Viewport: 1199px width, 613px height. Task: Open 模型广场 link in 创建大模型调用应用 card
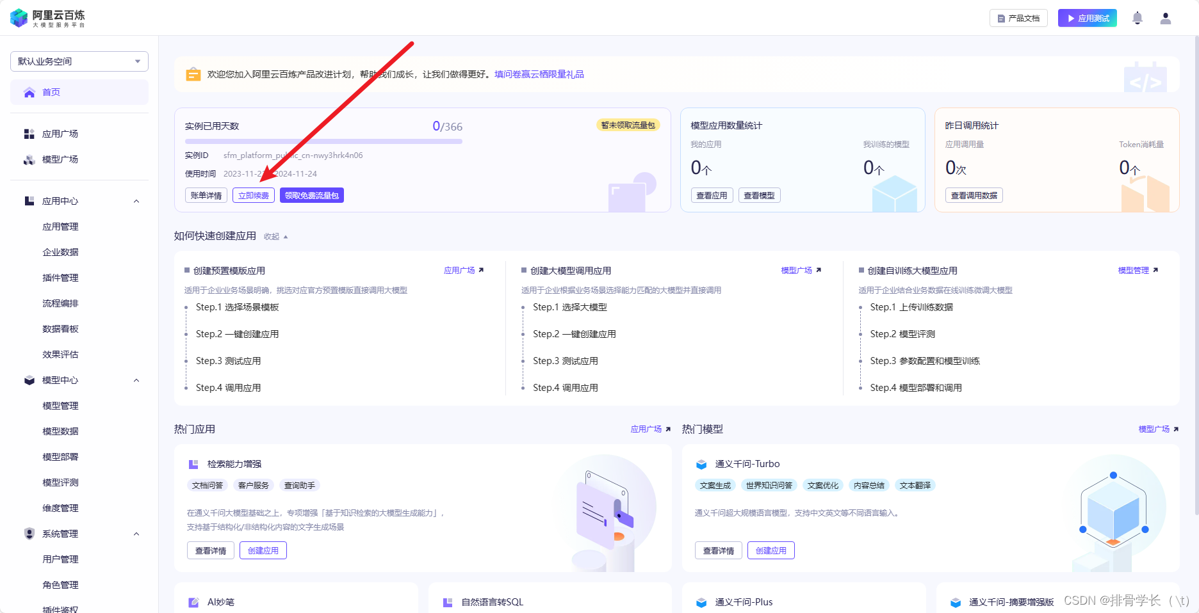801,271
